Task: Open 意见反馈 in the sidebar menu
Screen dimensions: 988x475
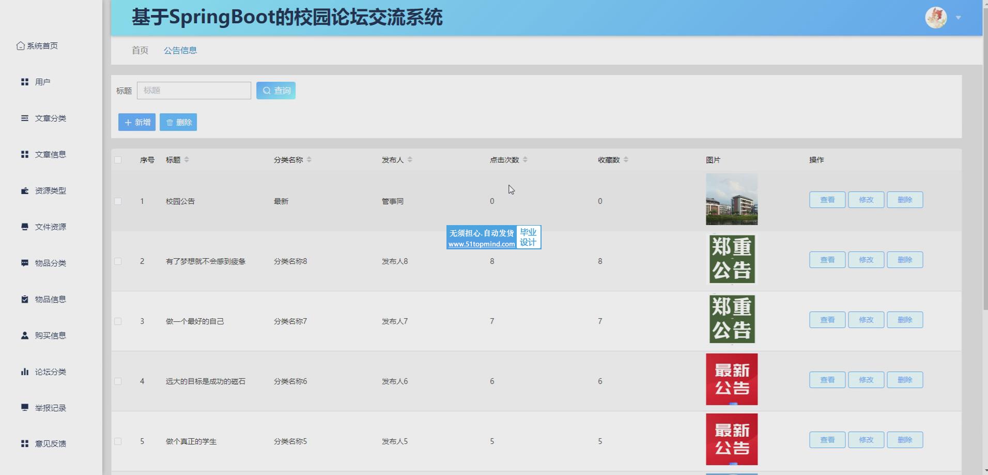Action: tap(50, 444)
